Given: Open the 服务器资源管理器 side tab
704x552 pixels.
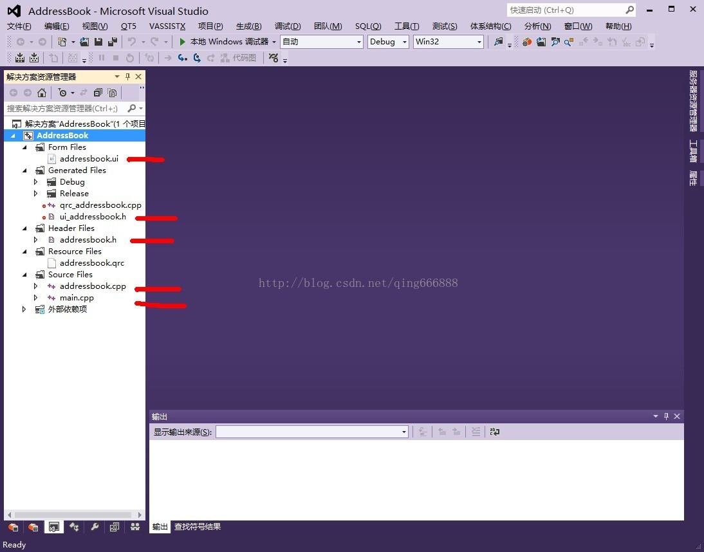Looking at the screenshot, I should tap(693, 100).
